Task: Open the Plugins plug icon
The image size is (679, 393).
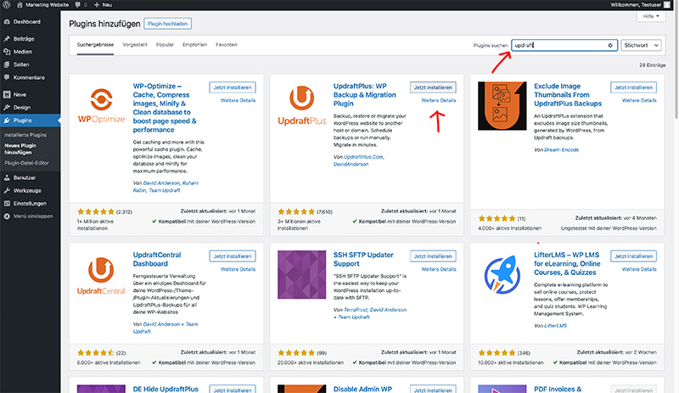Action: pyautogui.click(x=7, y=121)
